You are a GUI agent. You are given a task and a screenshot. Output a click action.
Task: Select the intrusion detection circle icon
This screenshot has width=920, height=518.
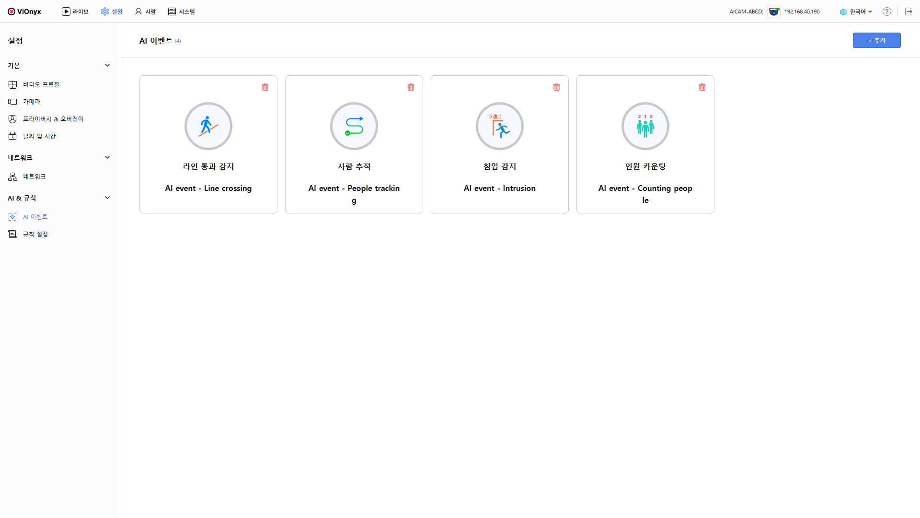coord(500,126)
